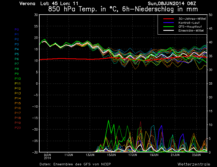The image size is (217, 167).
Task: Select the "GFS-Hauptlauf" legend text
Action: click(190, 26)
